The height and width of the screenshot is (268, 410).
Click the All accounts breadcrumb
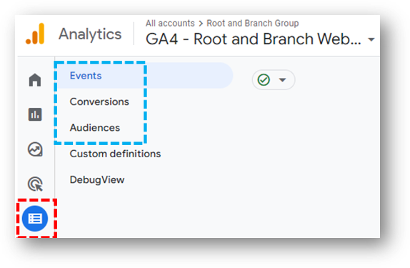click(x=170, y=24)
